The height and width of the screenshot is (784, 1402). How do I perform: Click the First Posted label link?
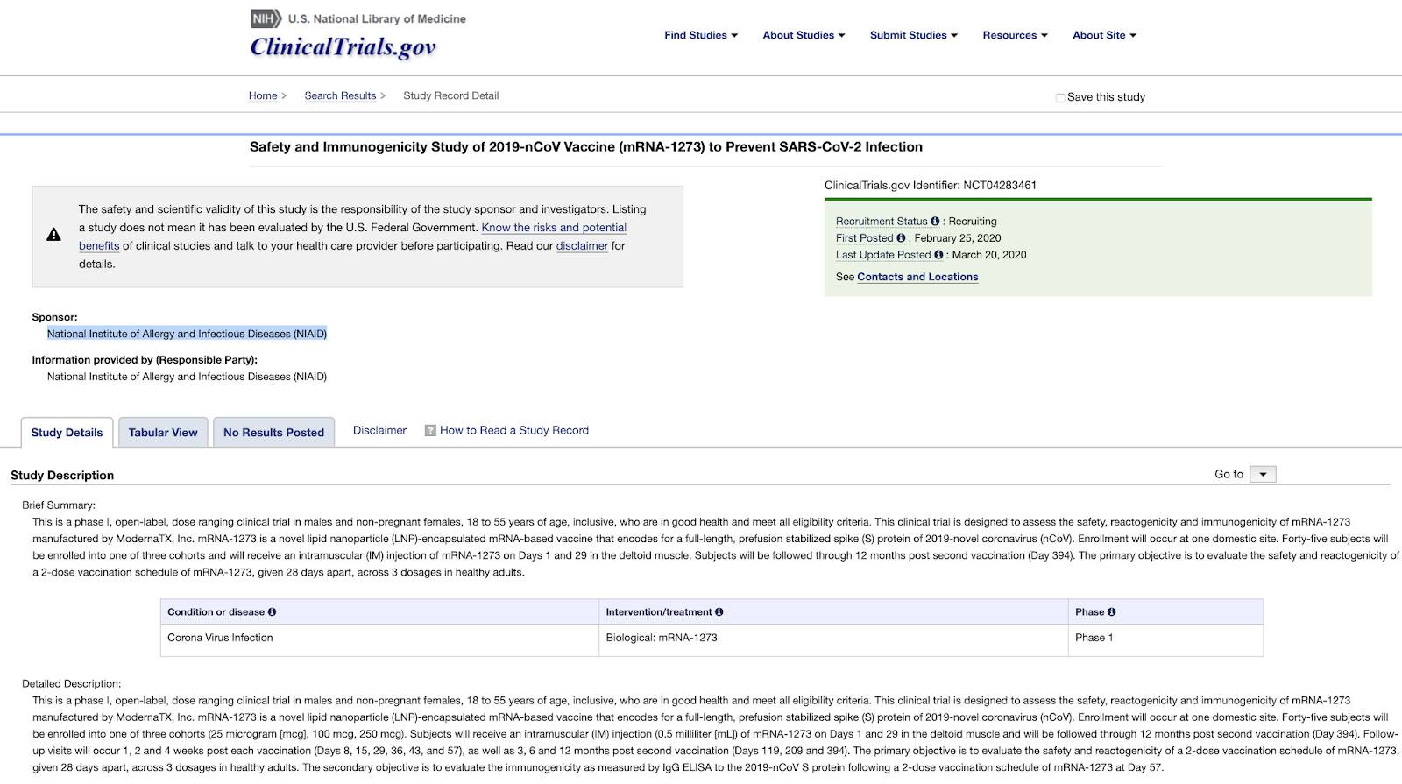coord(865,238)
